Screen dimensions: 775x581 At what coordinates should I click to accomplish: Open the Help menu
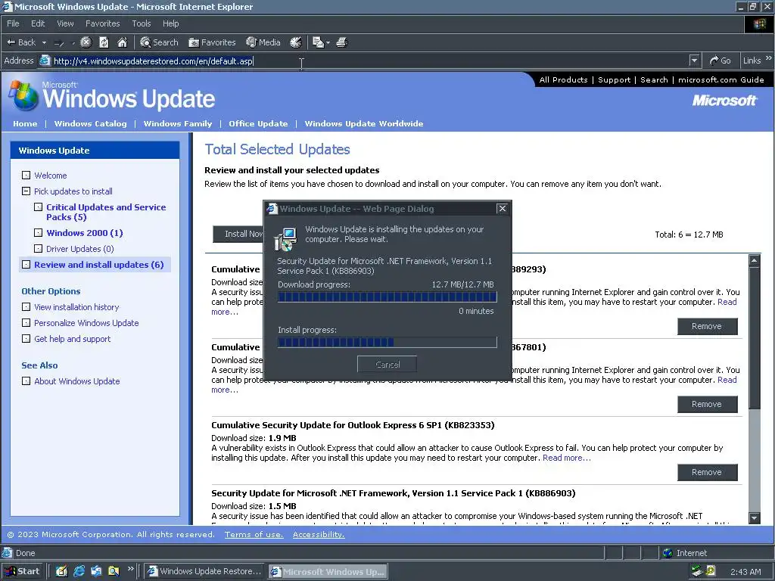(170, 23)
